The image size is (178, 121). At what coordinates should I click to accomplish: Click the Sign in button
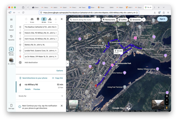pos(162,19)
